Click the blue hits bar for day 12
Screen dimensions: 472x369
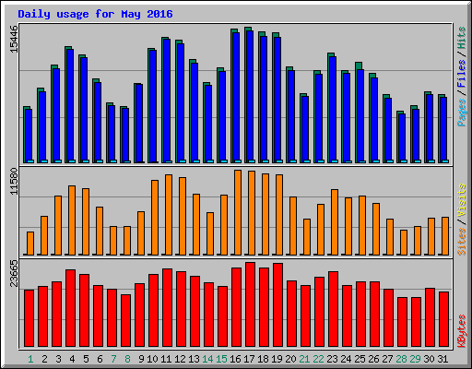[181, 103]
